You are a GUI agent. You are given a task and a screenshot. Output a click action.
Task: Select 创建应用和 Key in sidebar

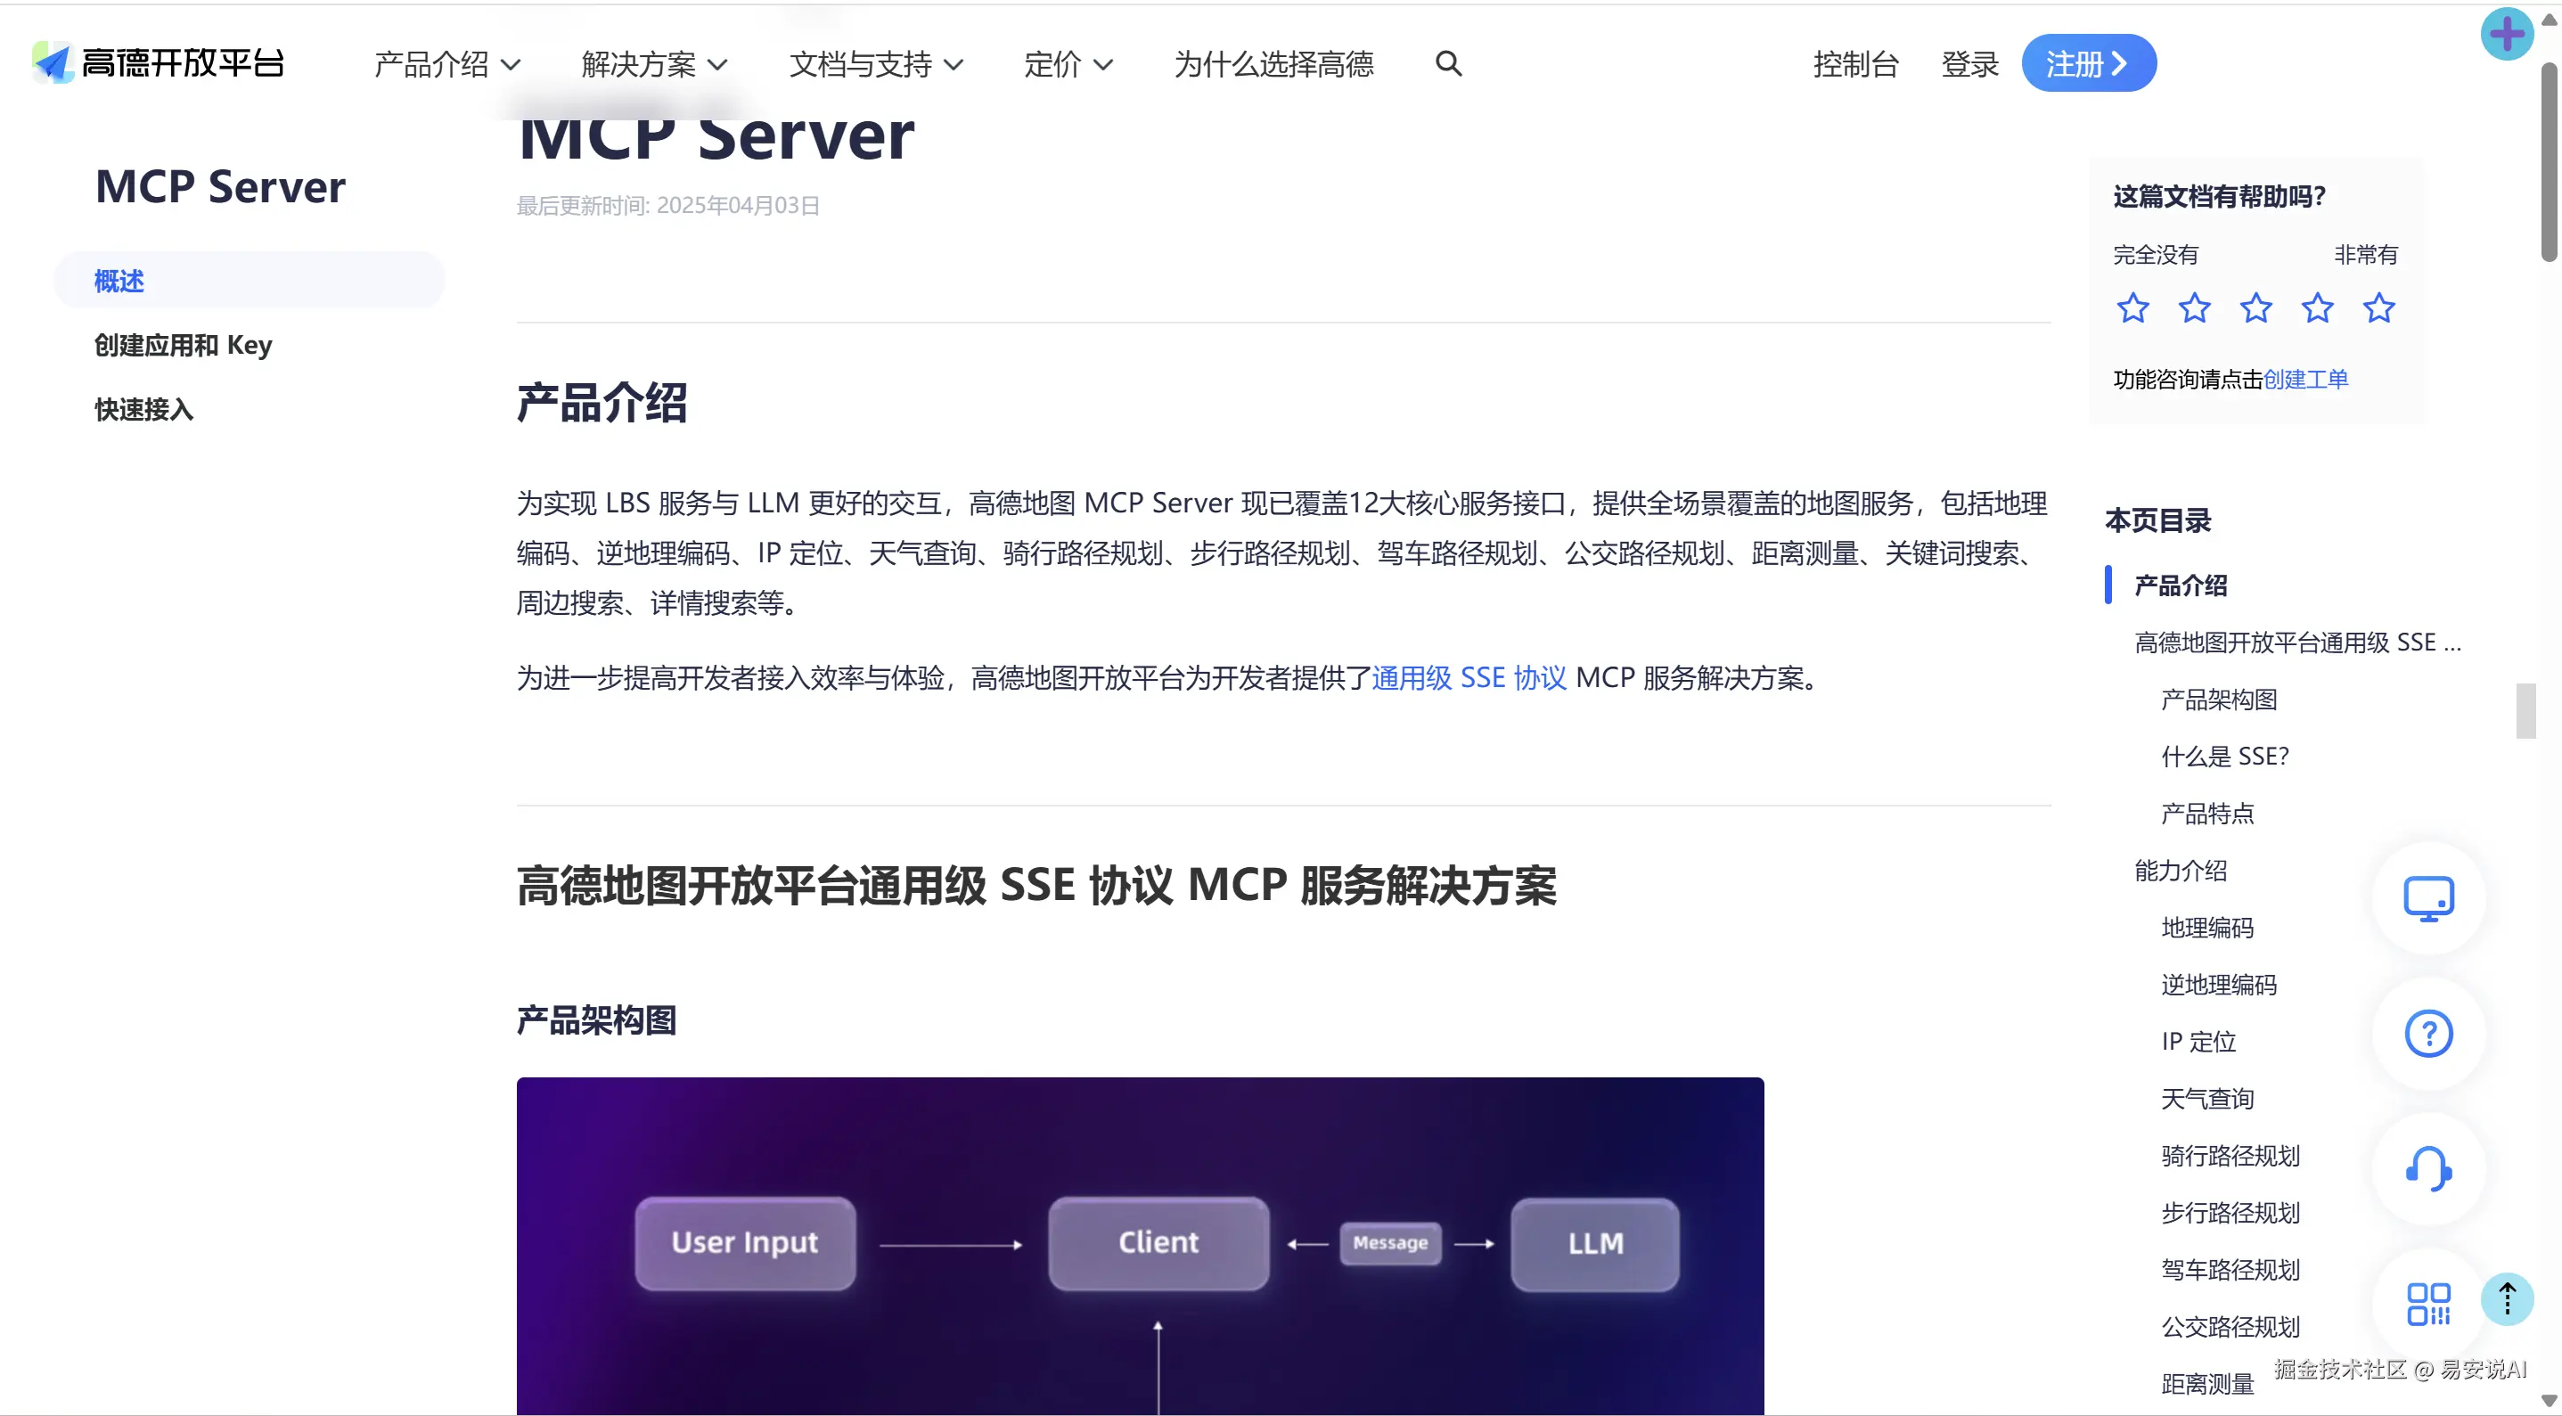click(183, 345)
